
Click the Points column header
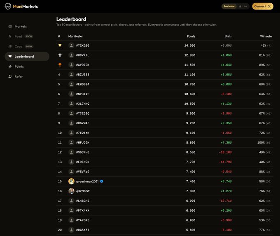click(x=191, y=36)
